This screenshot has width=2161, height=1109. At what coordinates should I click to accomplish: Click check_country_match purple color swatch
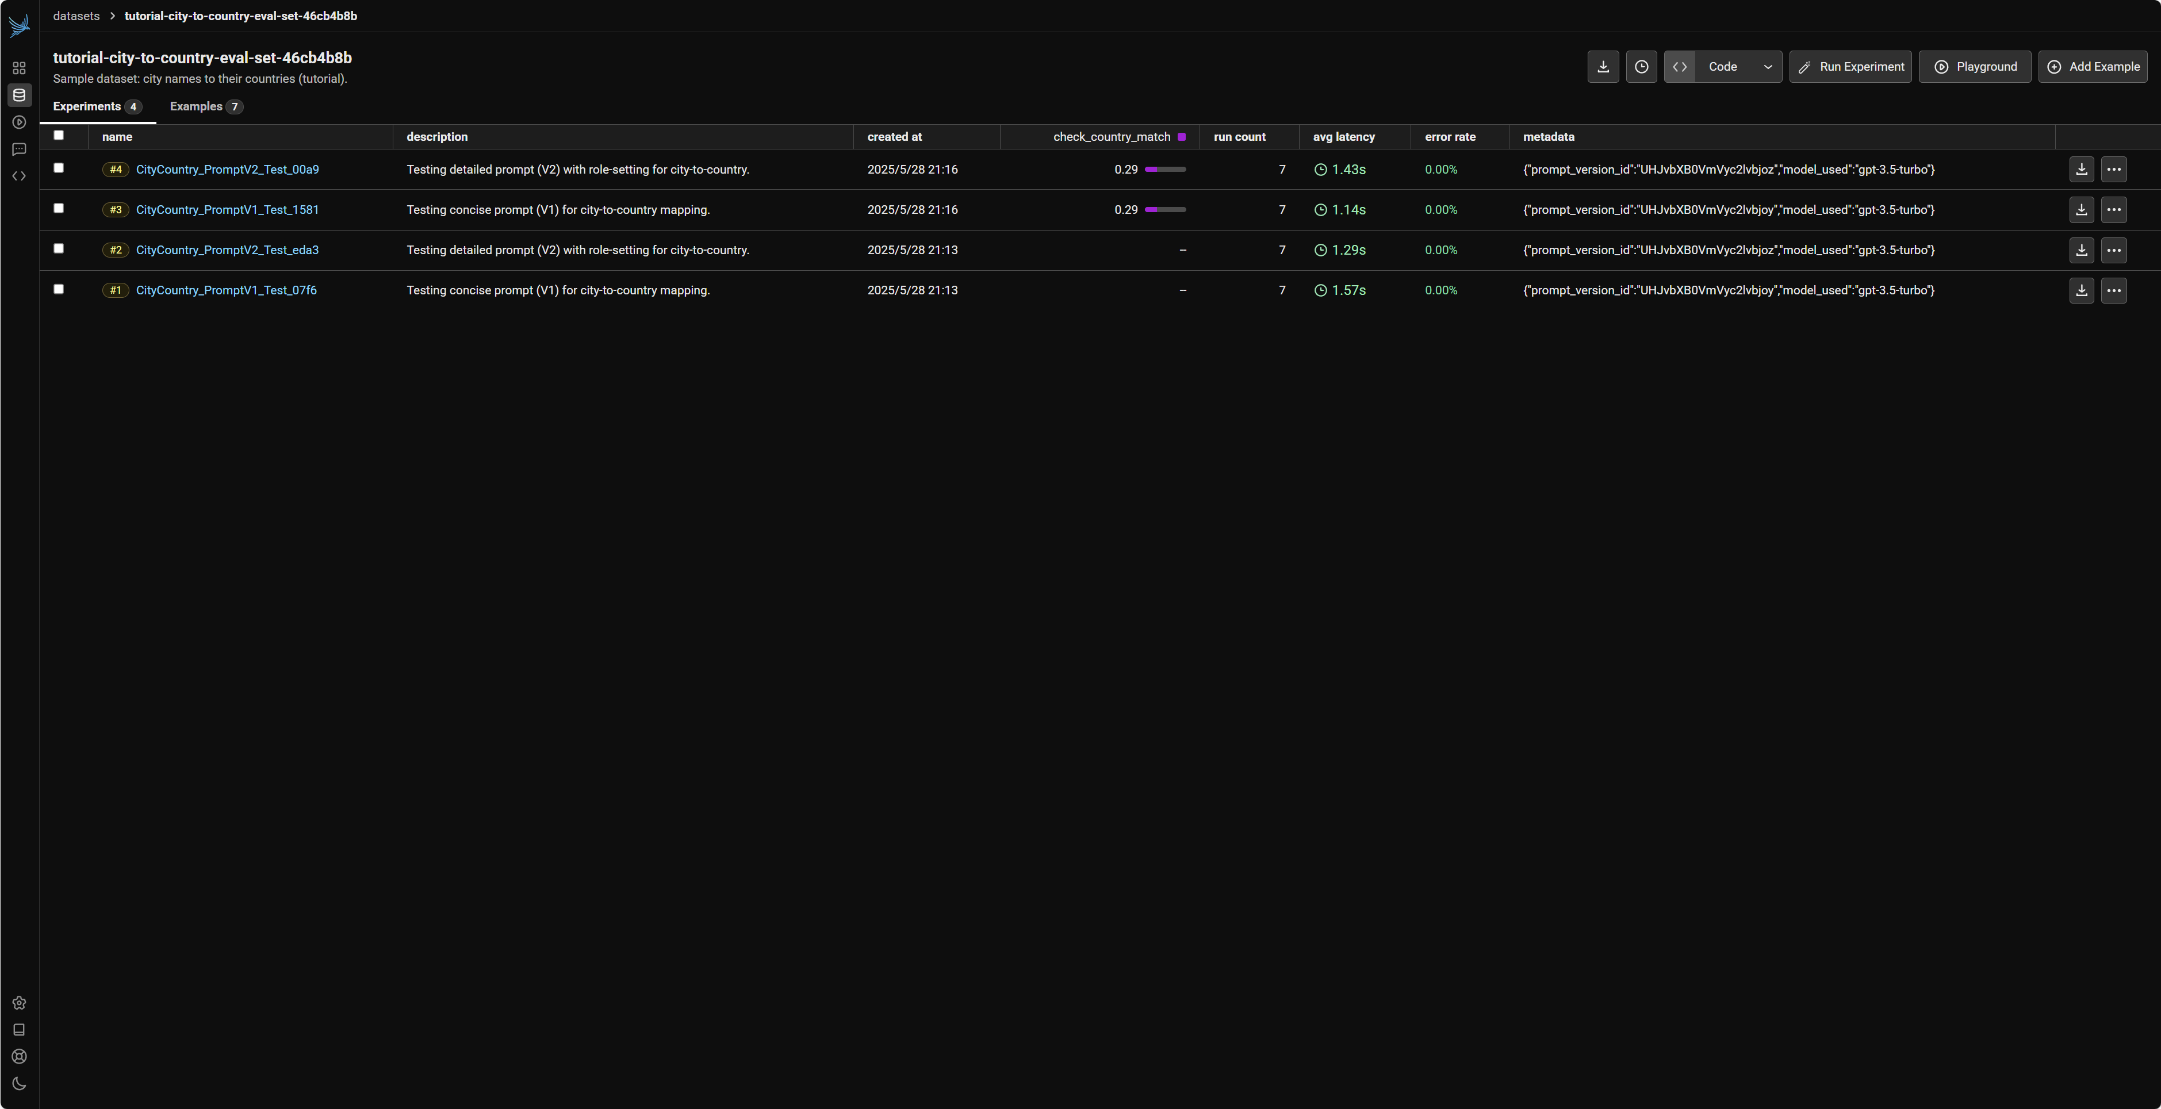coord(1181,137)
